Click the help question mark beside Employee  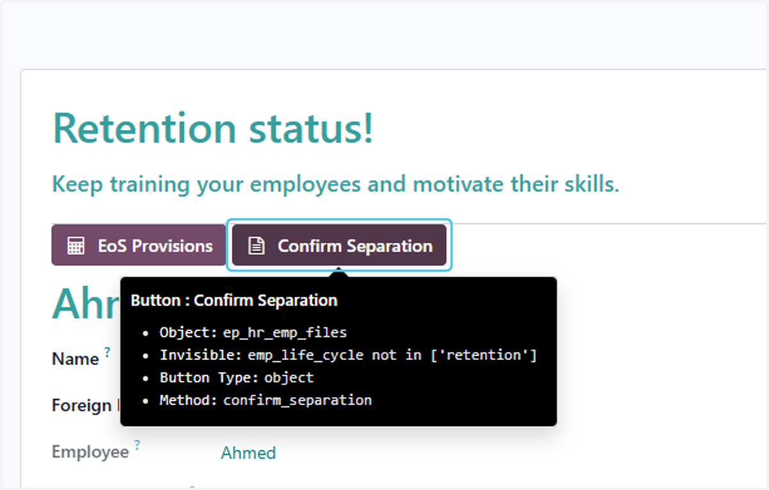pos(137,445)
